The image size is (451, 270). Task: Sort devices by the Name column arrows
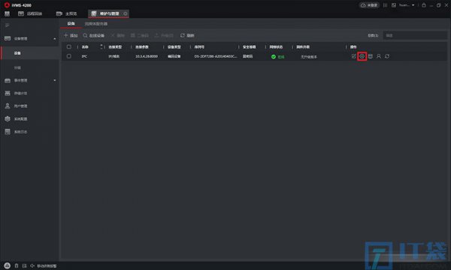tap(101, 46)
